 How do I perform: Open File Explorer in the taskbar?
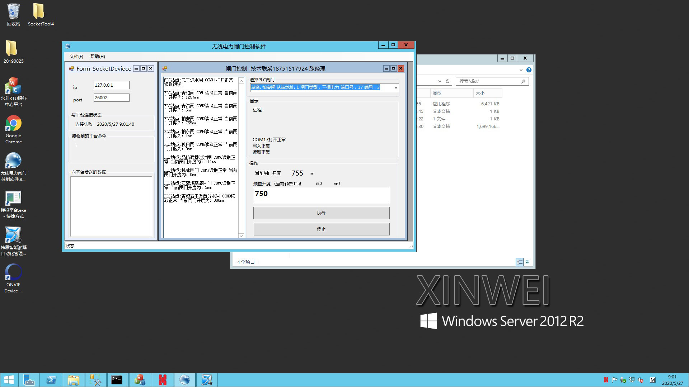click(x=73, y=380)
